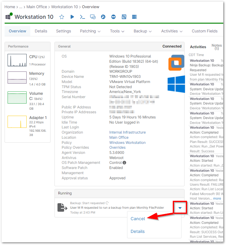Screen dimensions: 226x245
Task: Click the CPU performance graph
Action: click(x=17, y=61)
